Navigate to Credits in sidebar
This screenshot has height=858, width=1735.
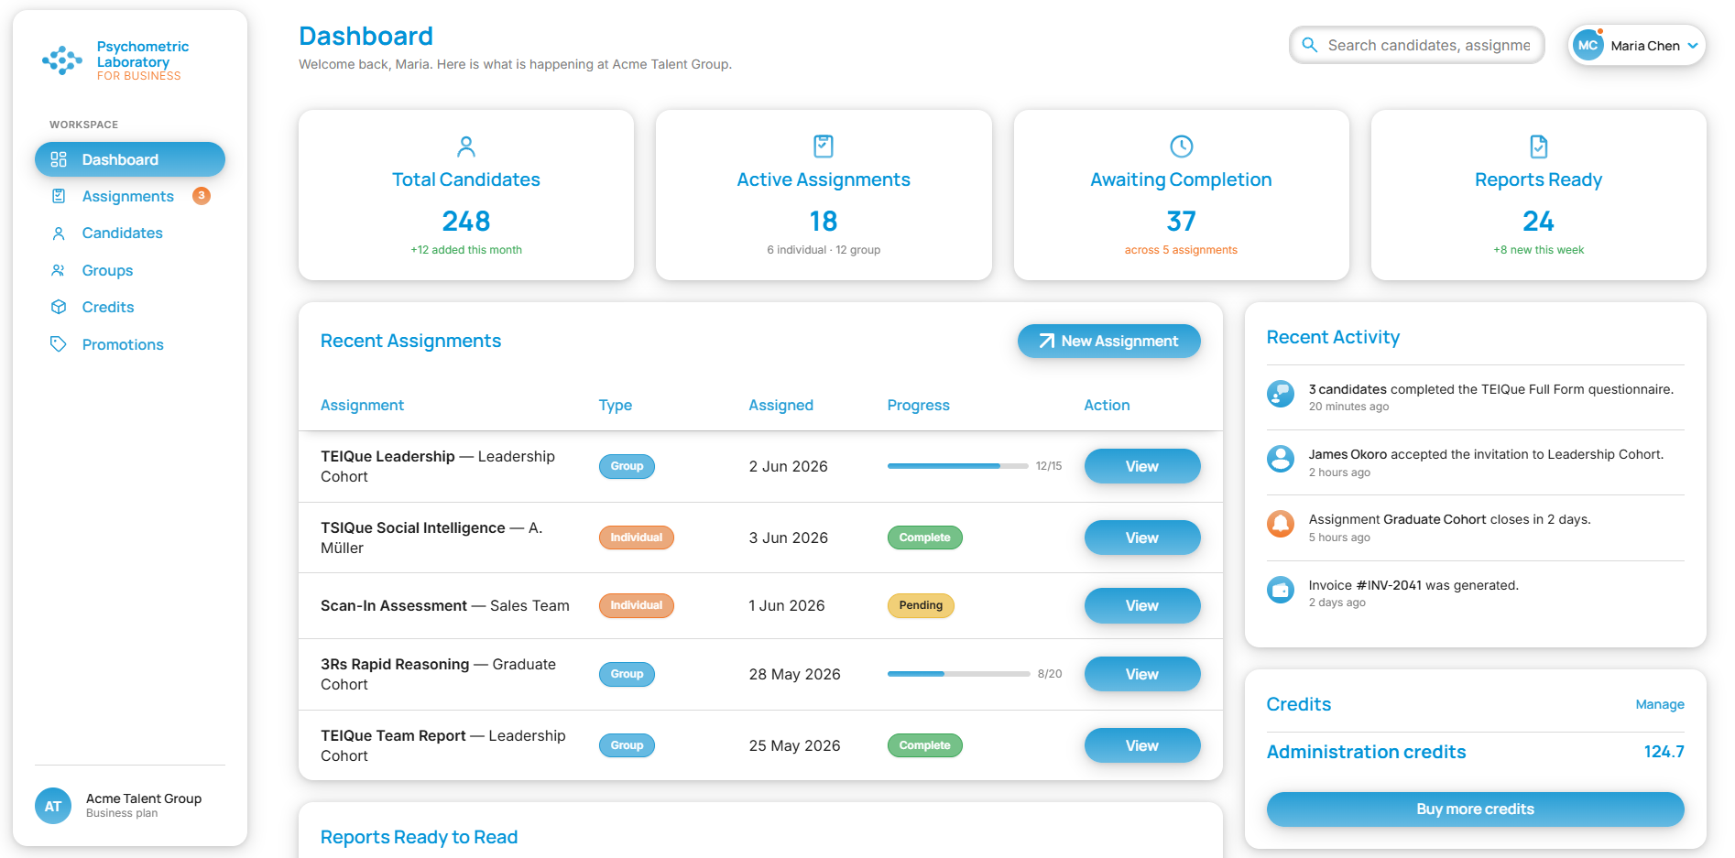click(x=130, y=307)
